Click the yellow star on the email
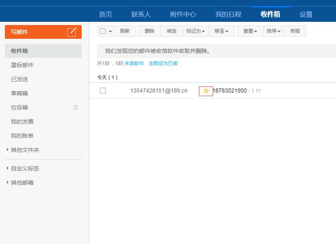Screen dimensions: 336x244 pyautogui.click(x=206, y=91)
